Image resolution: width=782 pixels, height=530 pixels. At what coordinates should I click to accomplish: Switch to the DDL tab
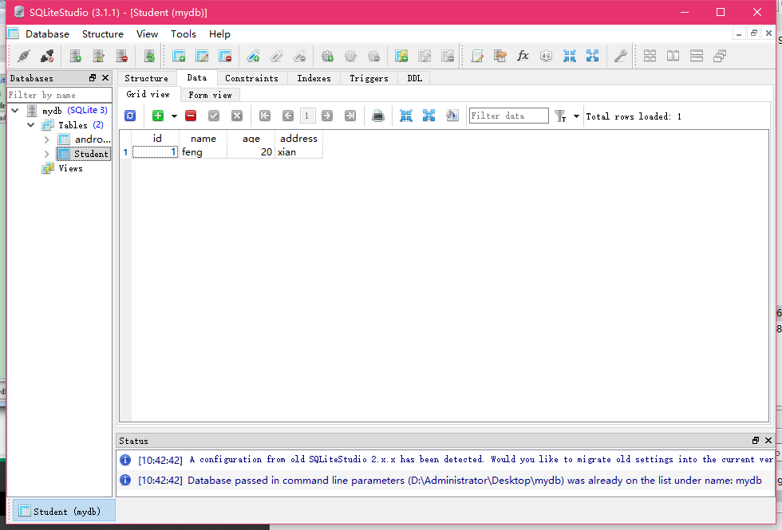tap(414, 78)
